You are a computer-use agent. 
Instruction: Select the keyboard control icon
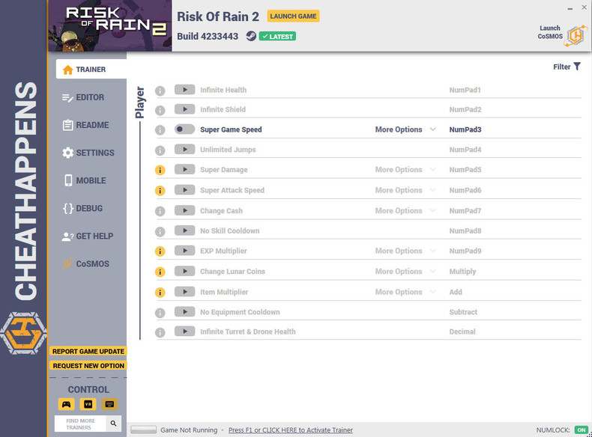click(x=109, y=404)
